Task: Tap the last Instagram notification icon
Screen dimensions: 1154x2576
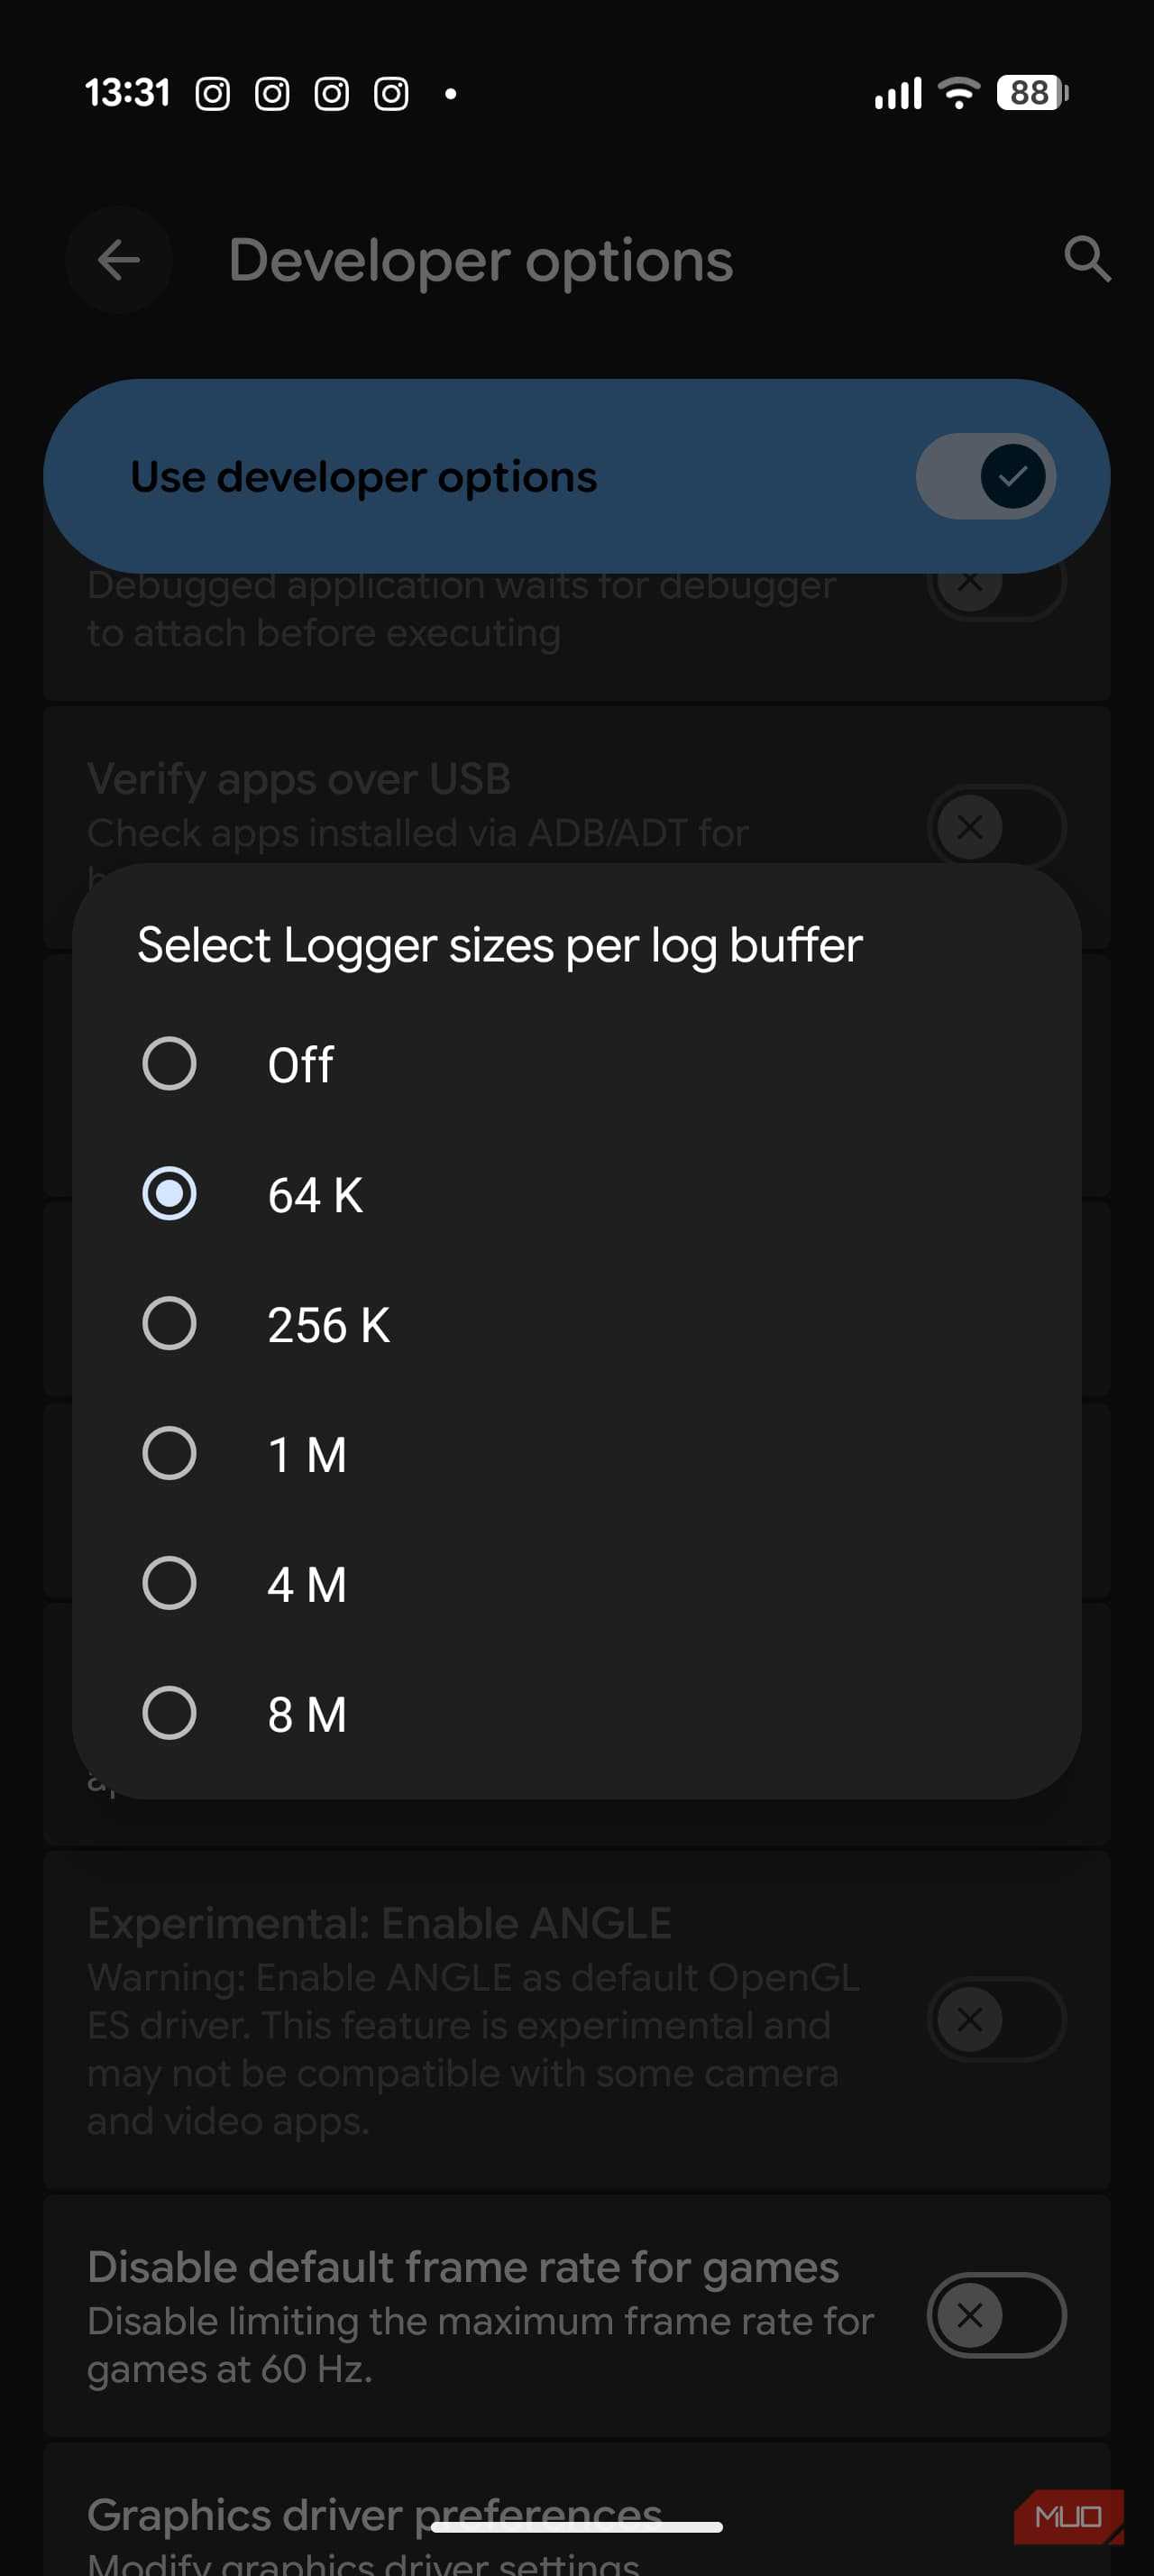Action: [390, 94]
